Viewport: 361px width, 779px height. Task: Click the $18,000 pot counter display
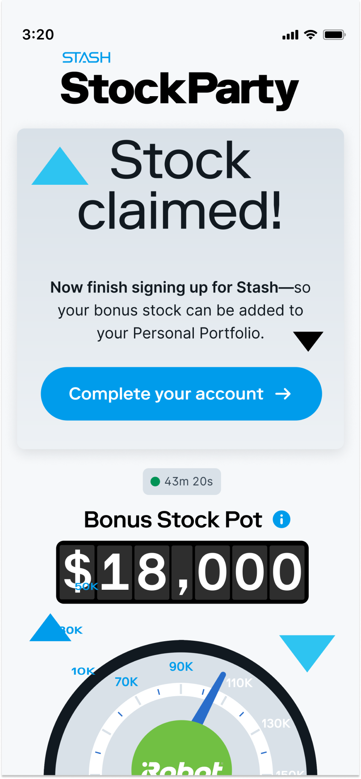coord(182,572)
